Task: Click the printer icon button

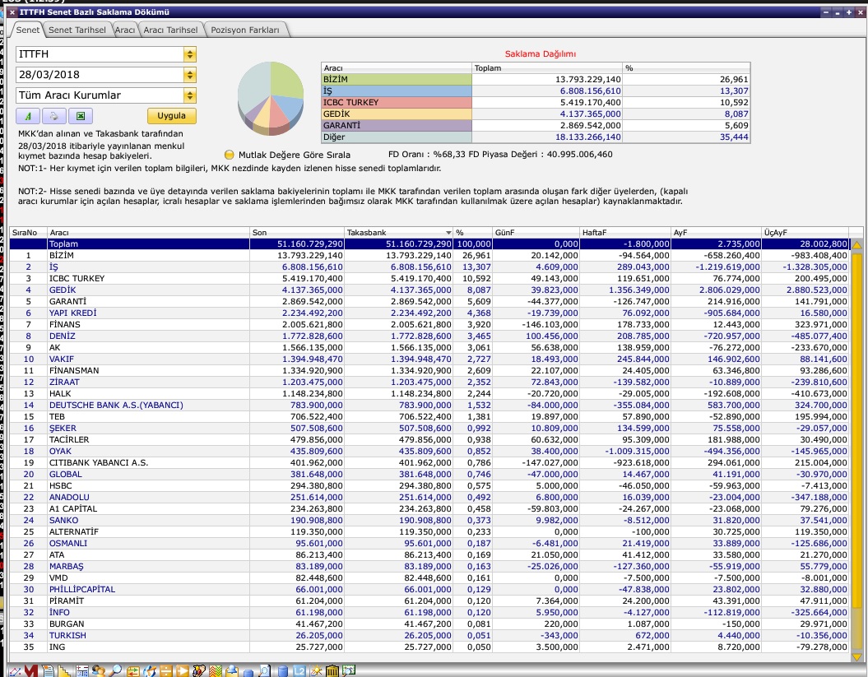Action: point(54,116)
